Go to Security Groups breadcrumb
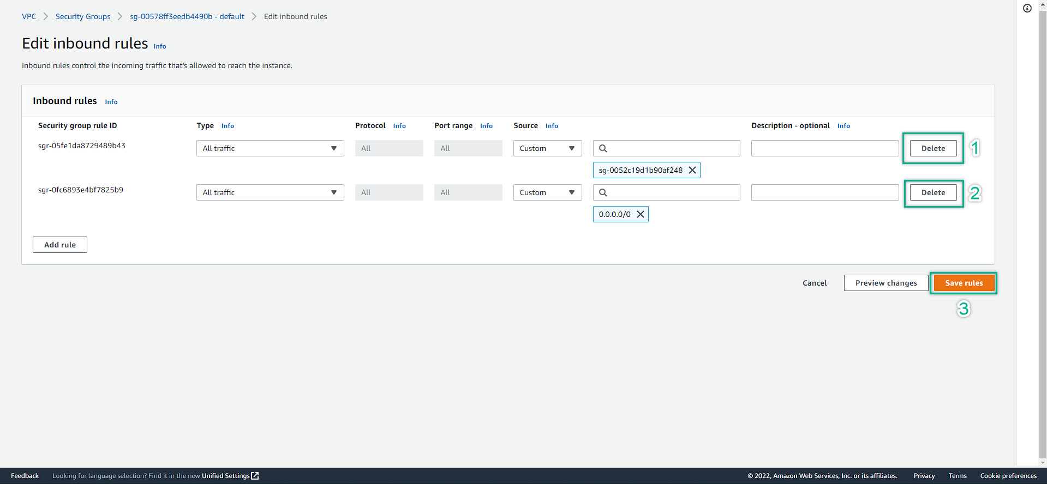The image size is (1047, 484). click(x=83, y=16)
